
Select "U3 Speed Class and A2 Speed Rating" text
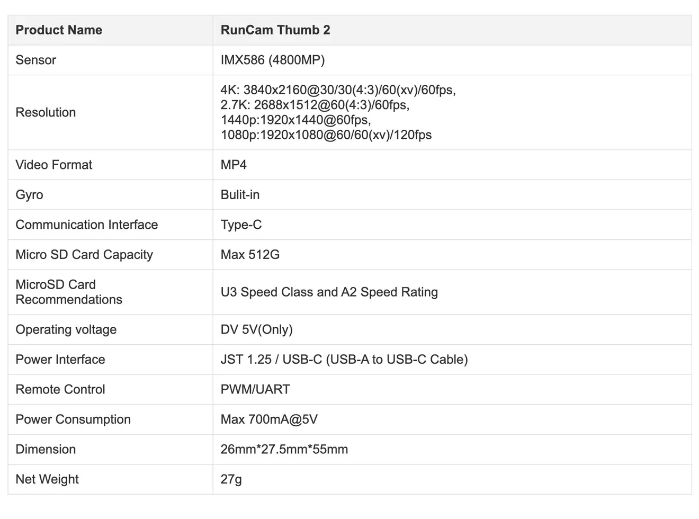329,292
